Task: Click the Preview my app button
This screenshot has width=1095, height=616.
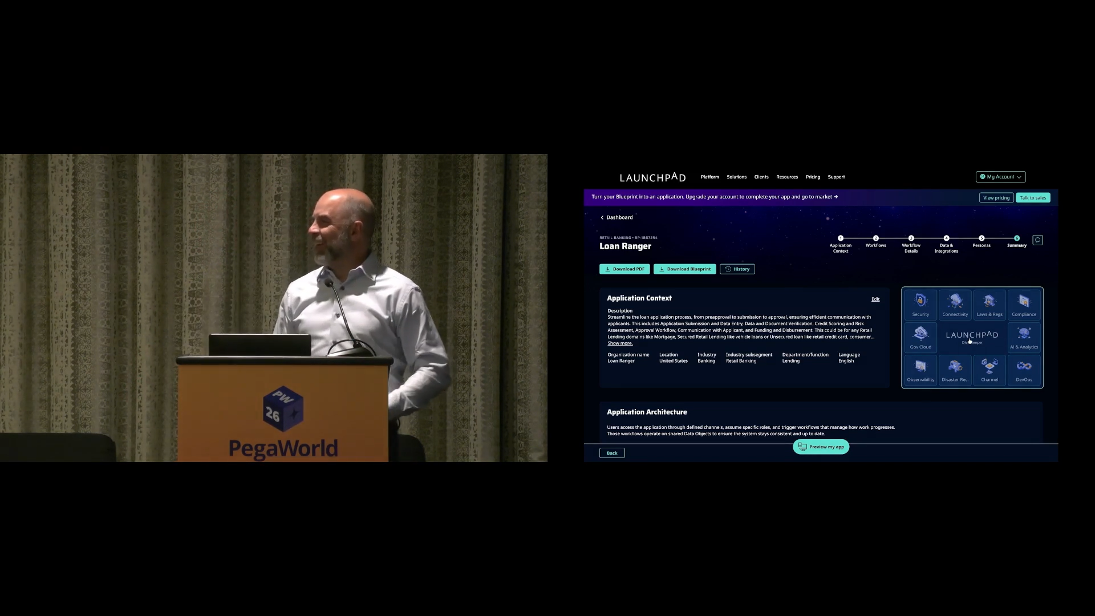Action: click(821, 447)
